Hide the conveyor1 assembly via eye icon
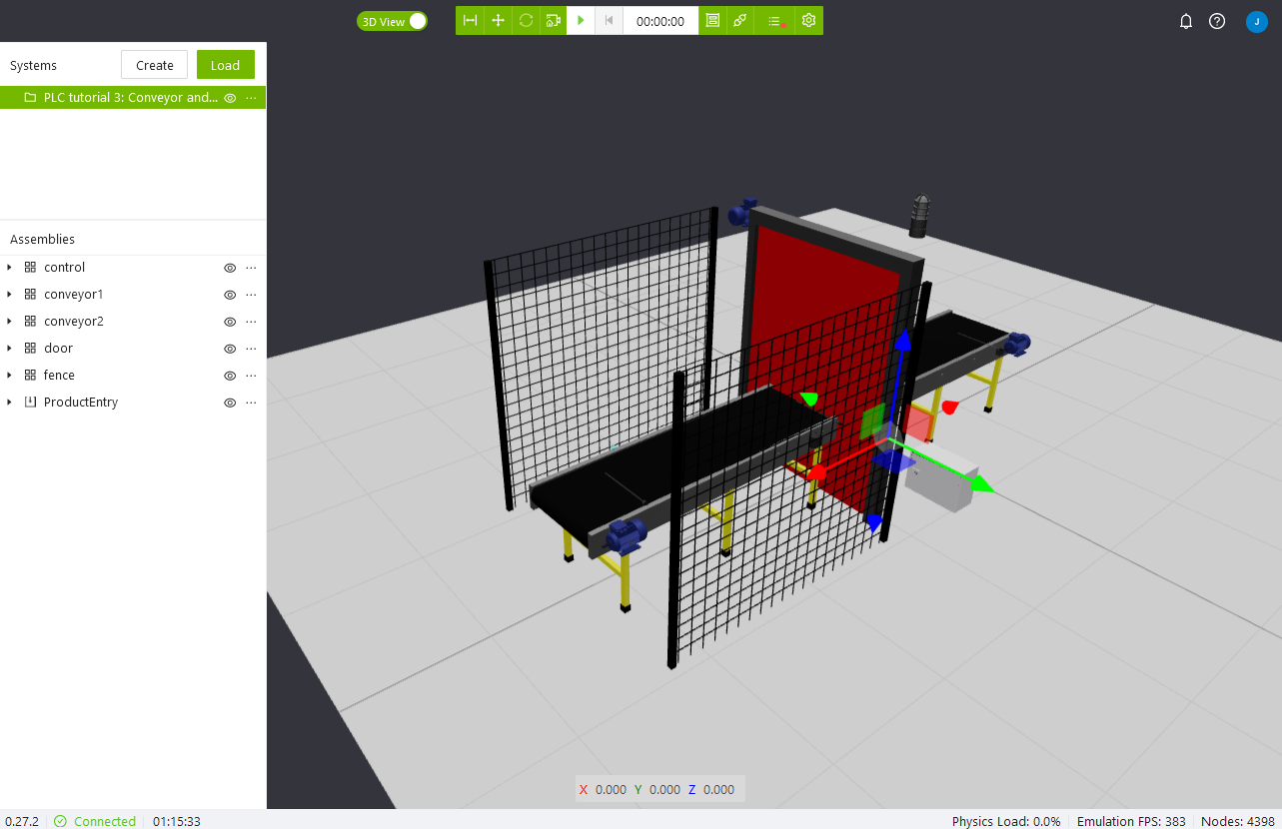1282x829 pixels. (x=230, y=295)
